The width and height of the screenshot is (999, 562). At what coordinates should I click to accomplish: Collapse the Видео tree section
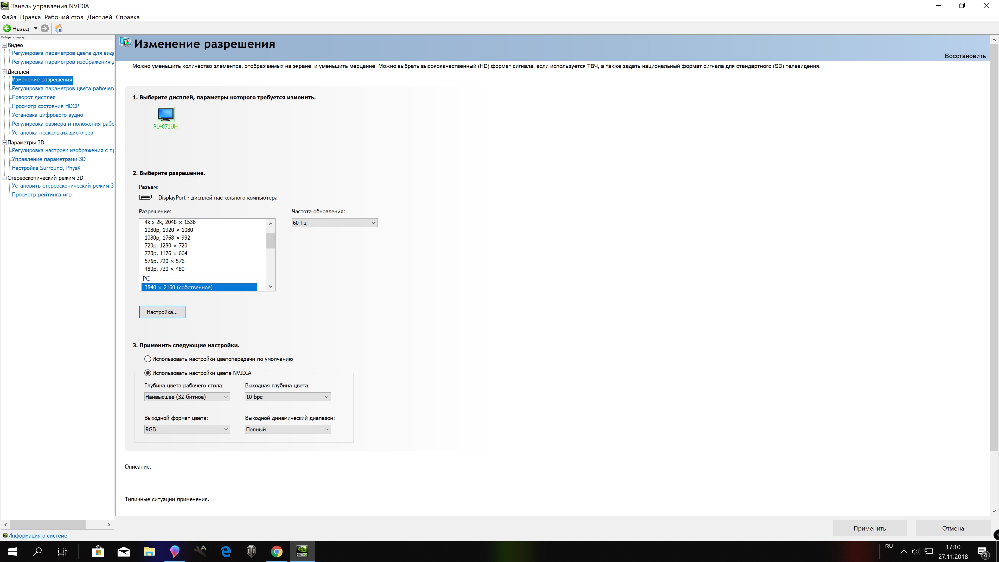(x=4, y=45)
